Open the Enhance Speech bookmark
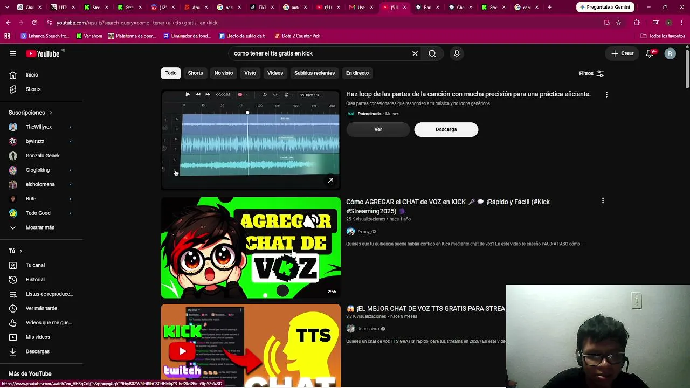 (x=45, y=36)
